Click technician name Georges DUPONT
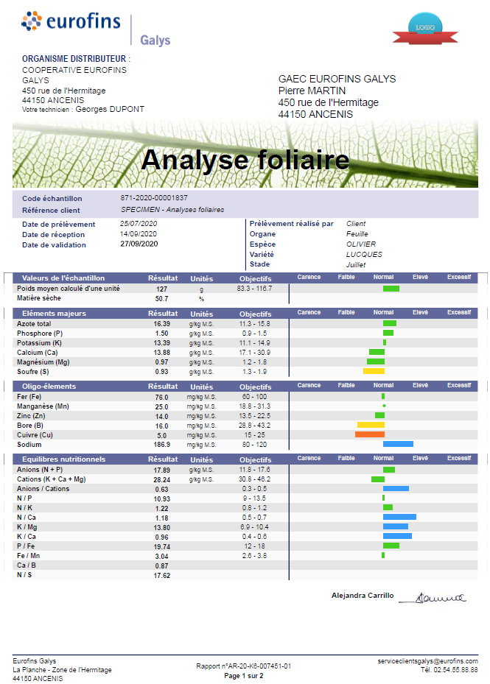Image resolution: width=490 pixels, height=684 pixels. [x=110, y=109]
